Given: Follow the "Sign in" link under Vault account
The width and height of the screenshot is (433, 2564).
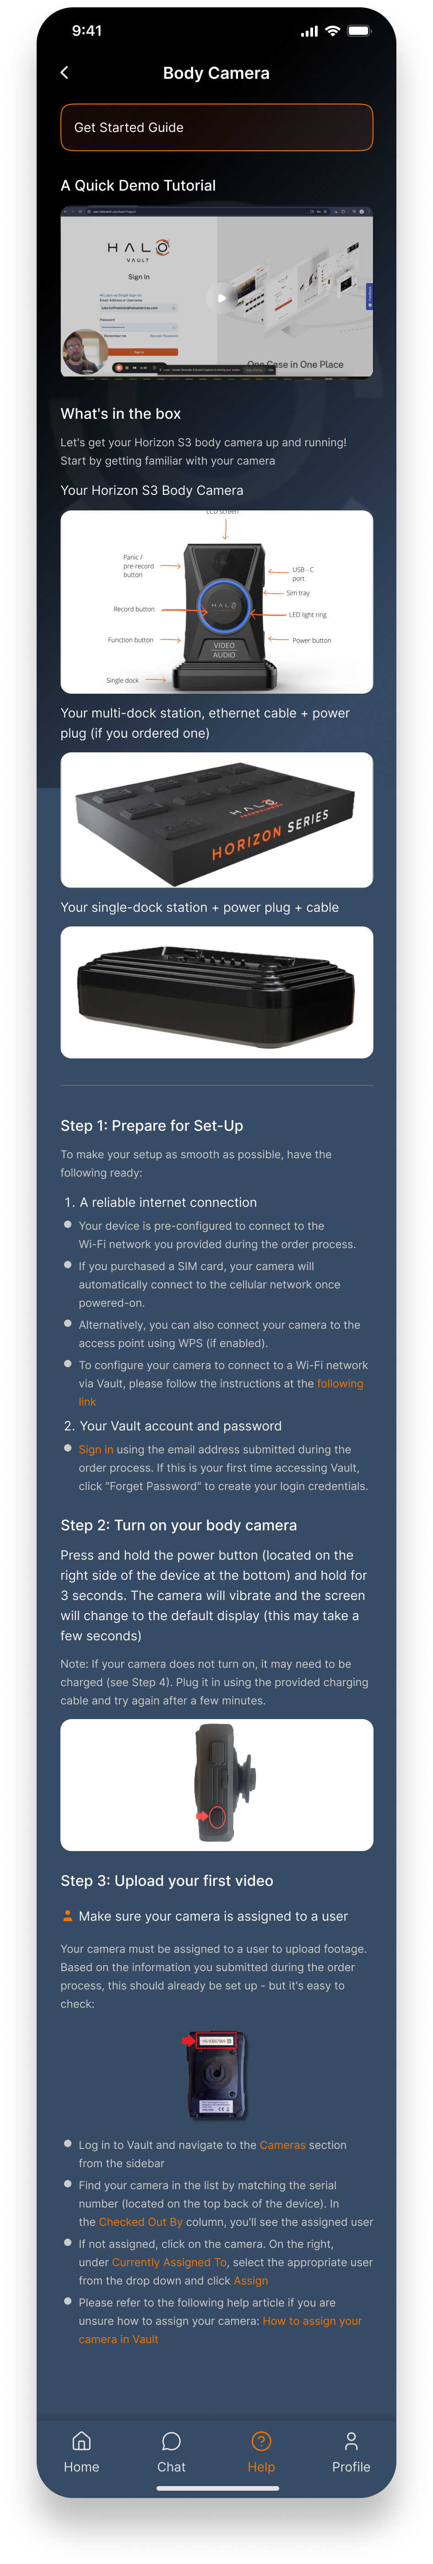Looking at the screenshot, I should tap(96, 1449).
